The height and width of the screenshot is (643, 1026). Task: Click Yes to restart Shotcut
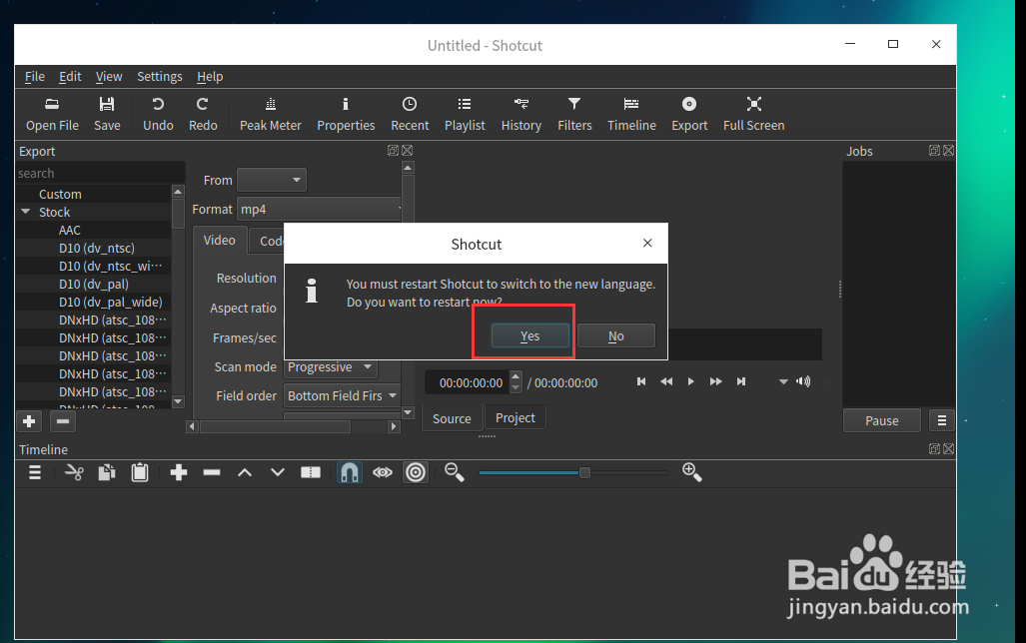point(530,335)
